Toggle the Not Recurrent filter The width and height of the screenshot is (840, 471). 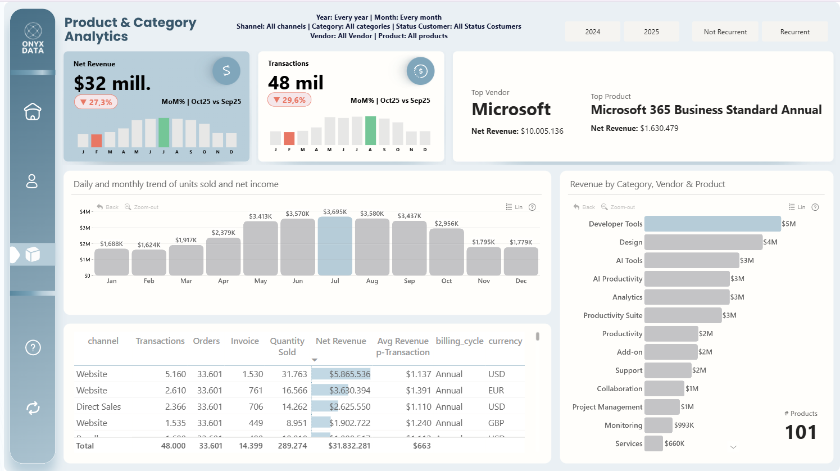coord(725,32)
